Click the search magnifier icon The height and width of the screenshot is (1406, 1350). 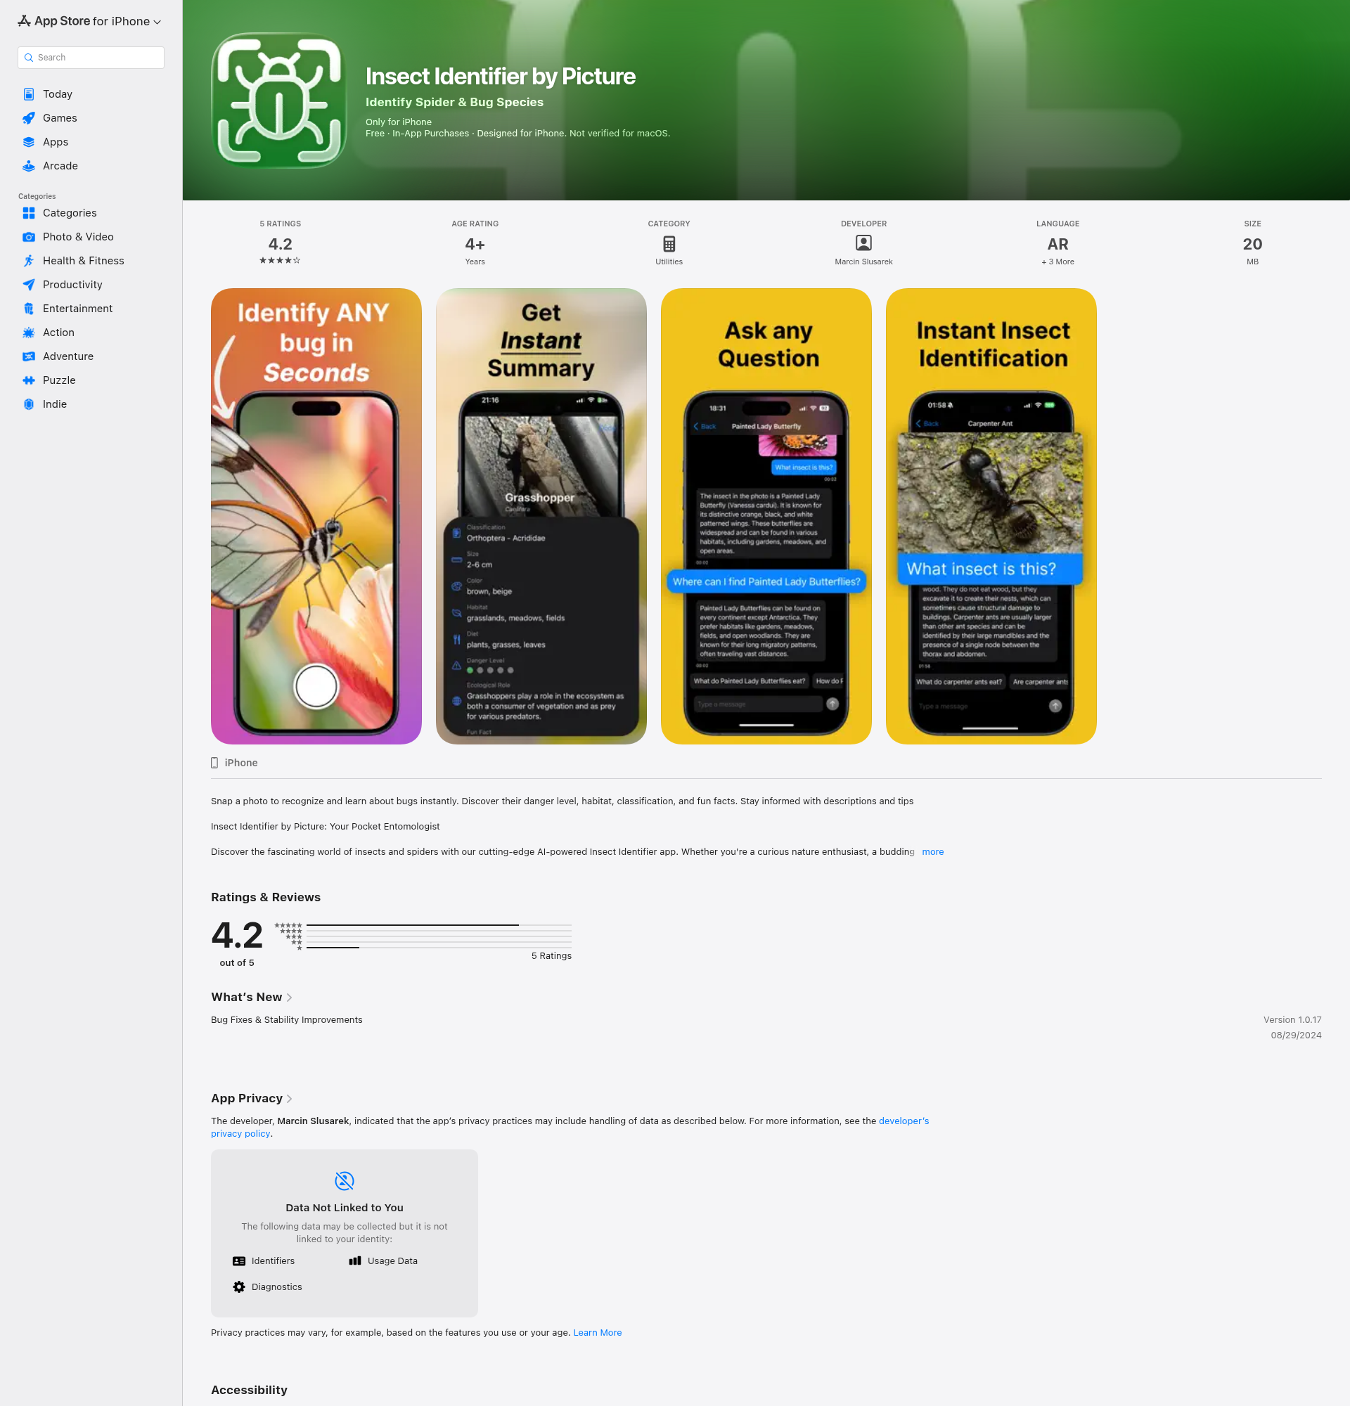coord(29,58)
